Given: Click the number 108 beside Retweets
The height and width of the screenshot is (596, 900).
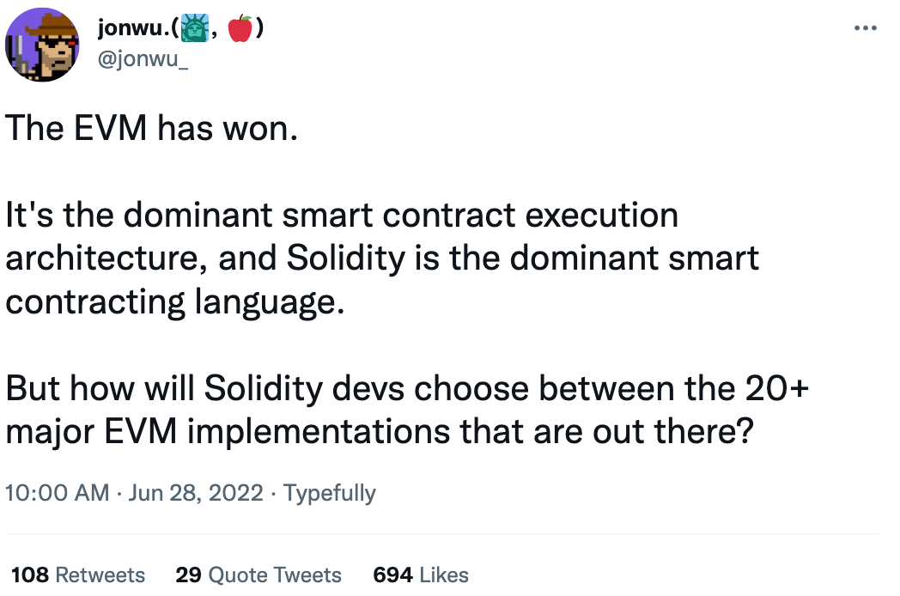Looking at the screenshot, I should (x=30, y=575).
